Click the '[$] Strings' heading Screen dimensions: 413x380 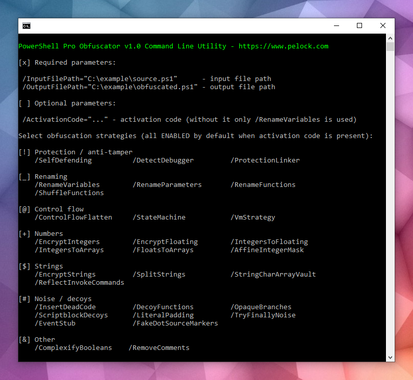(41, 266)
